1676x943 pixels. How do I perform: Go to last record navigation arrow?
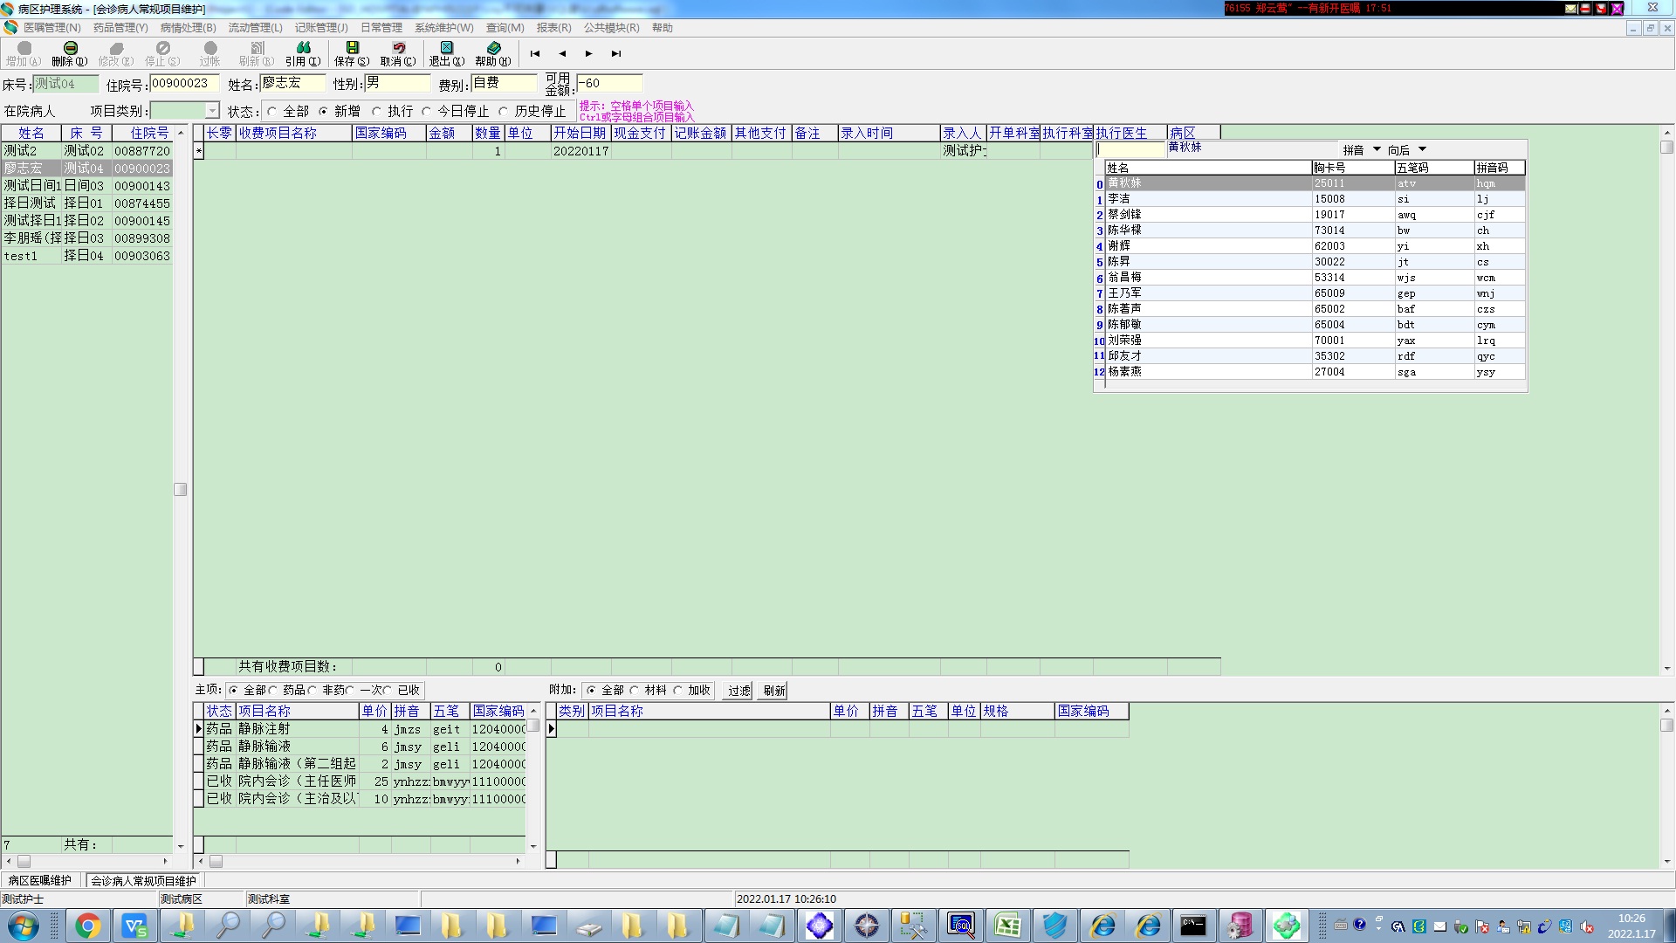(x=616, y=54)
